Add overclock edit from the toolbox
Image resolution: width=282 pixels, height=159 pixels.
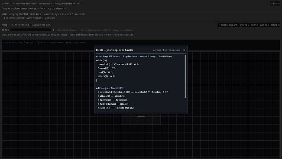point(133,92)
